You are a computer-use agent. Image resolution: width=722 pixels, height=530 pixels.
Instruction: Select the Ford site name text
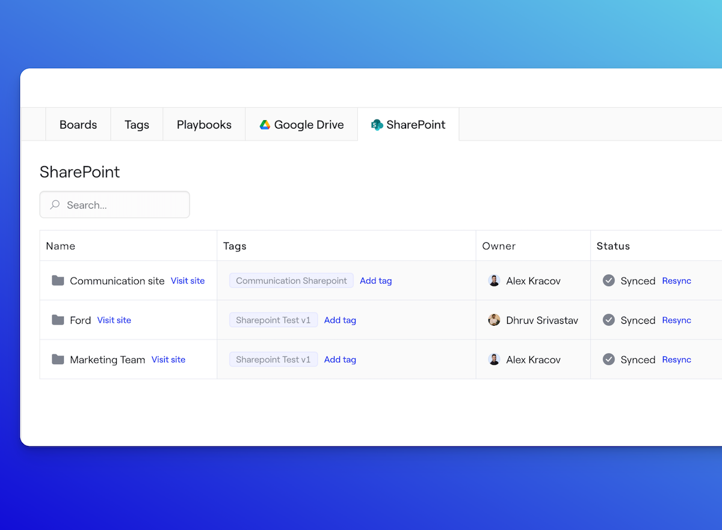81,320
